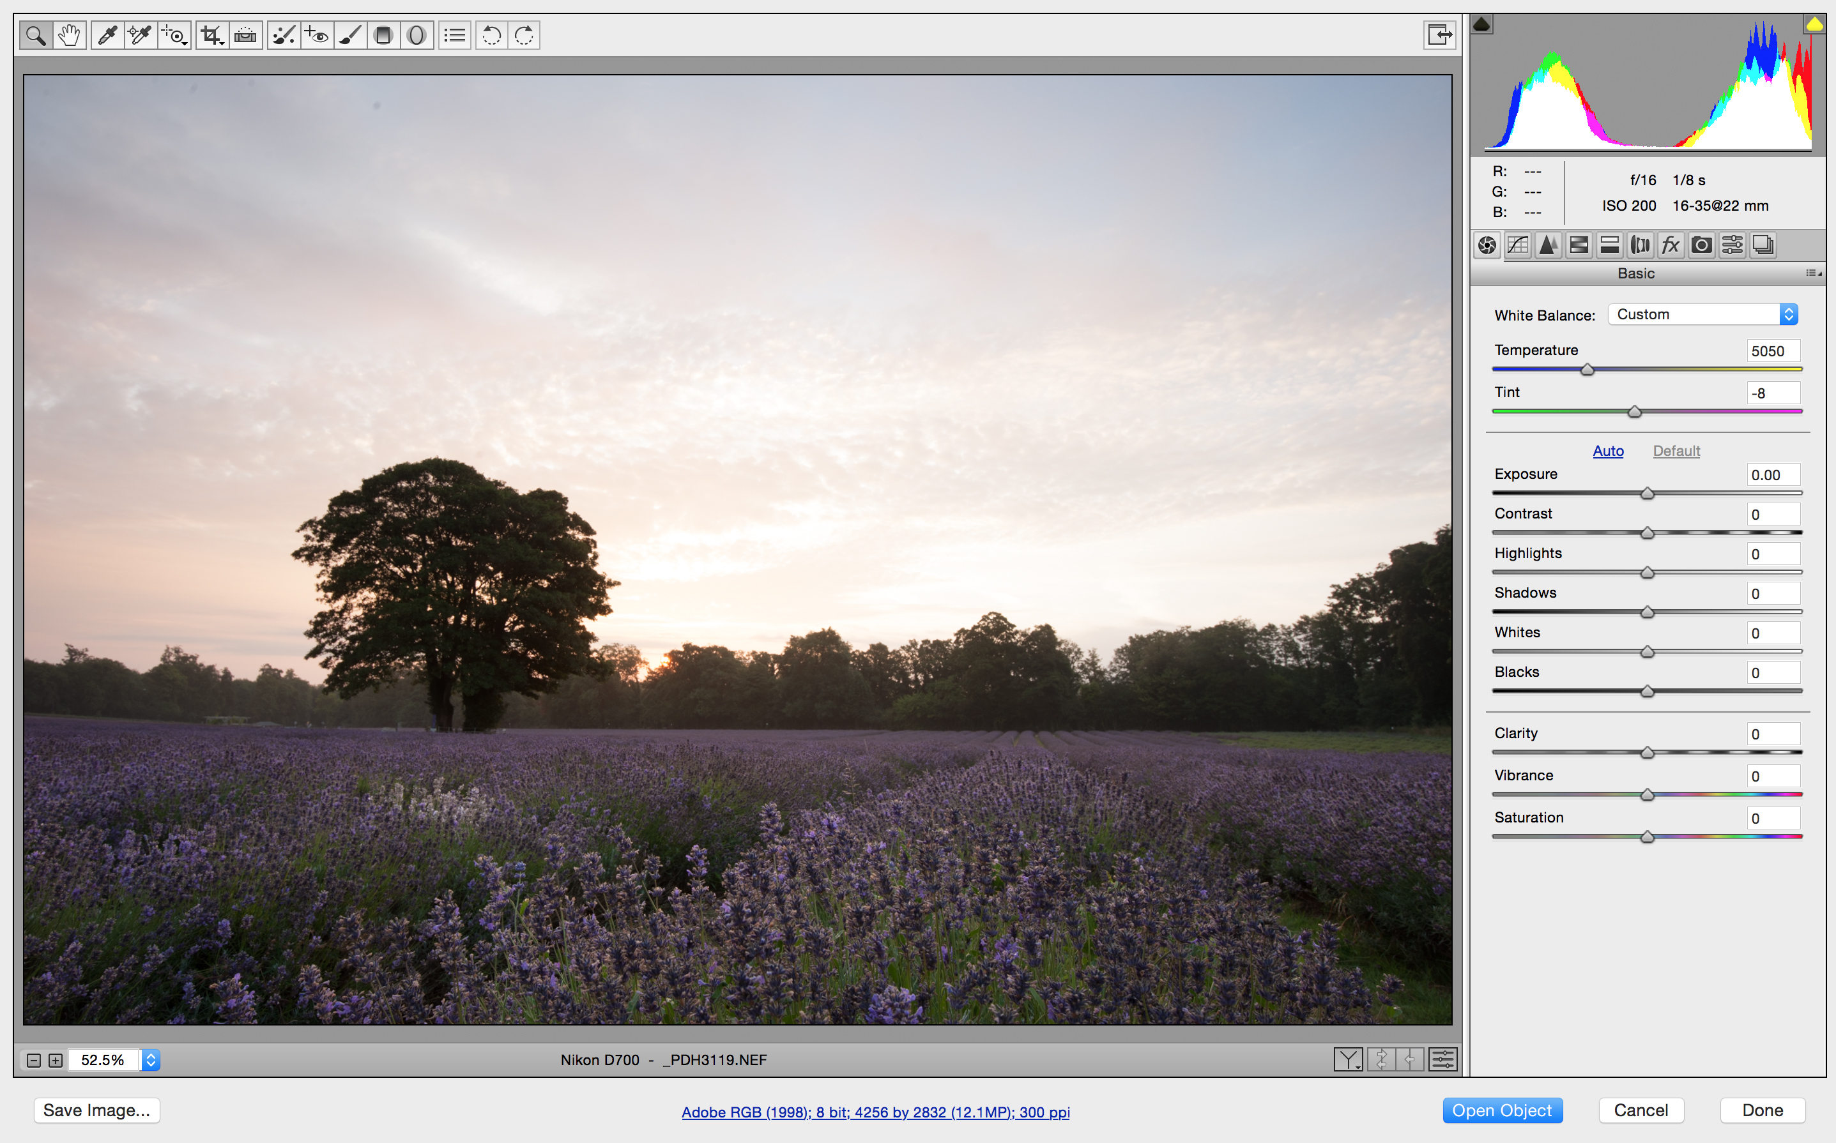Open the Lens Corrections panel tab

(x=1640, y=245)
